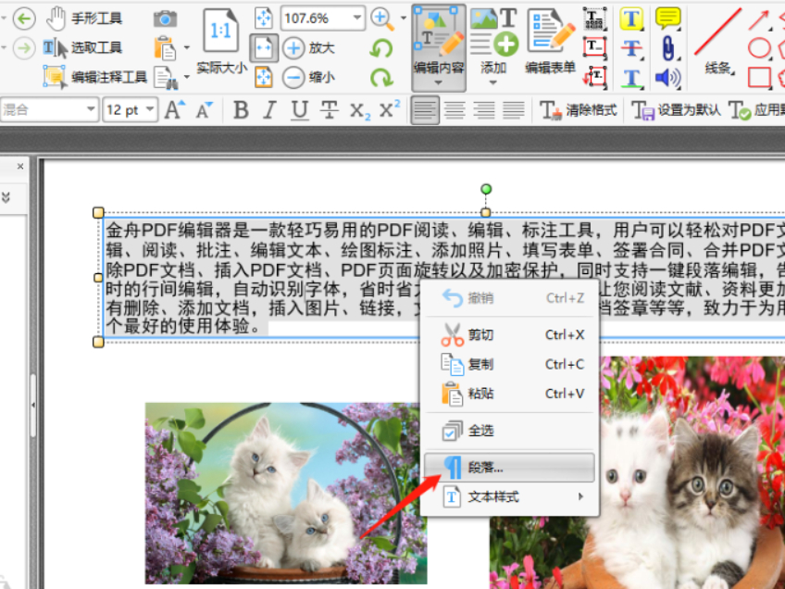Expand 文本样式 text style submenu
The height and width of the screenshot is (589, 785).
(x=510, y=496)
